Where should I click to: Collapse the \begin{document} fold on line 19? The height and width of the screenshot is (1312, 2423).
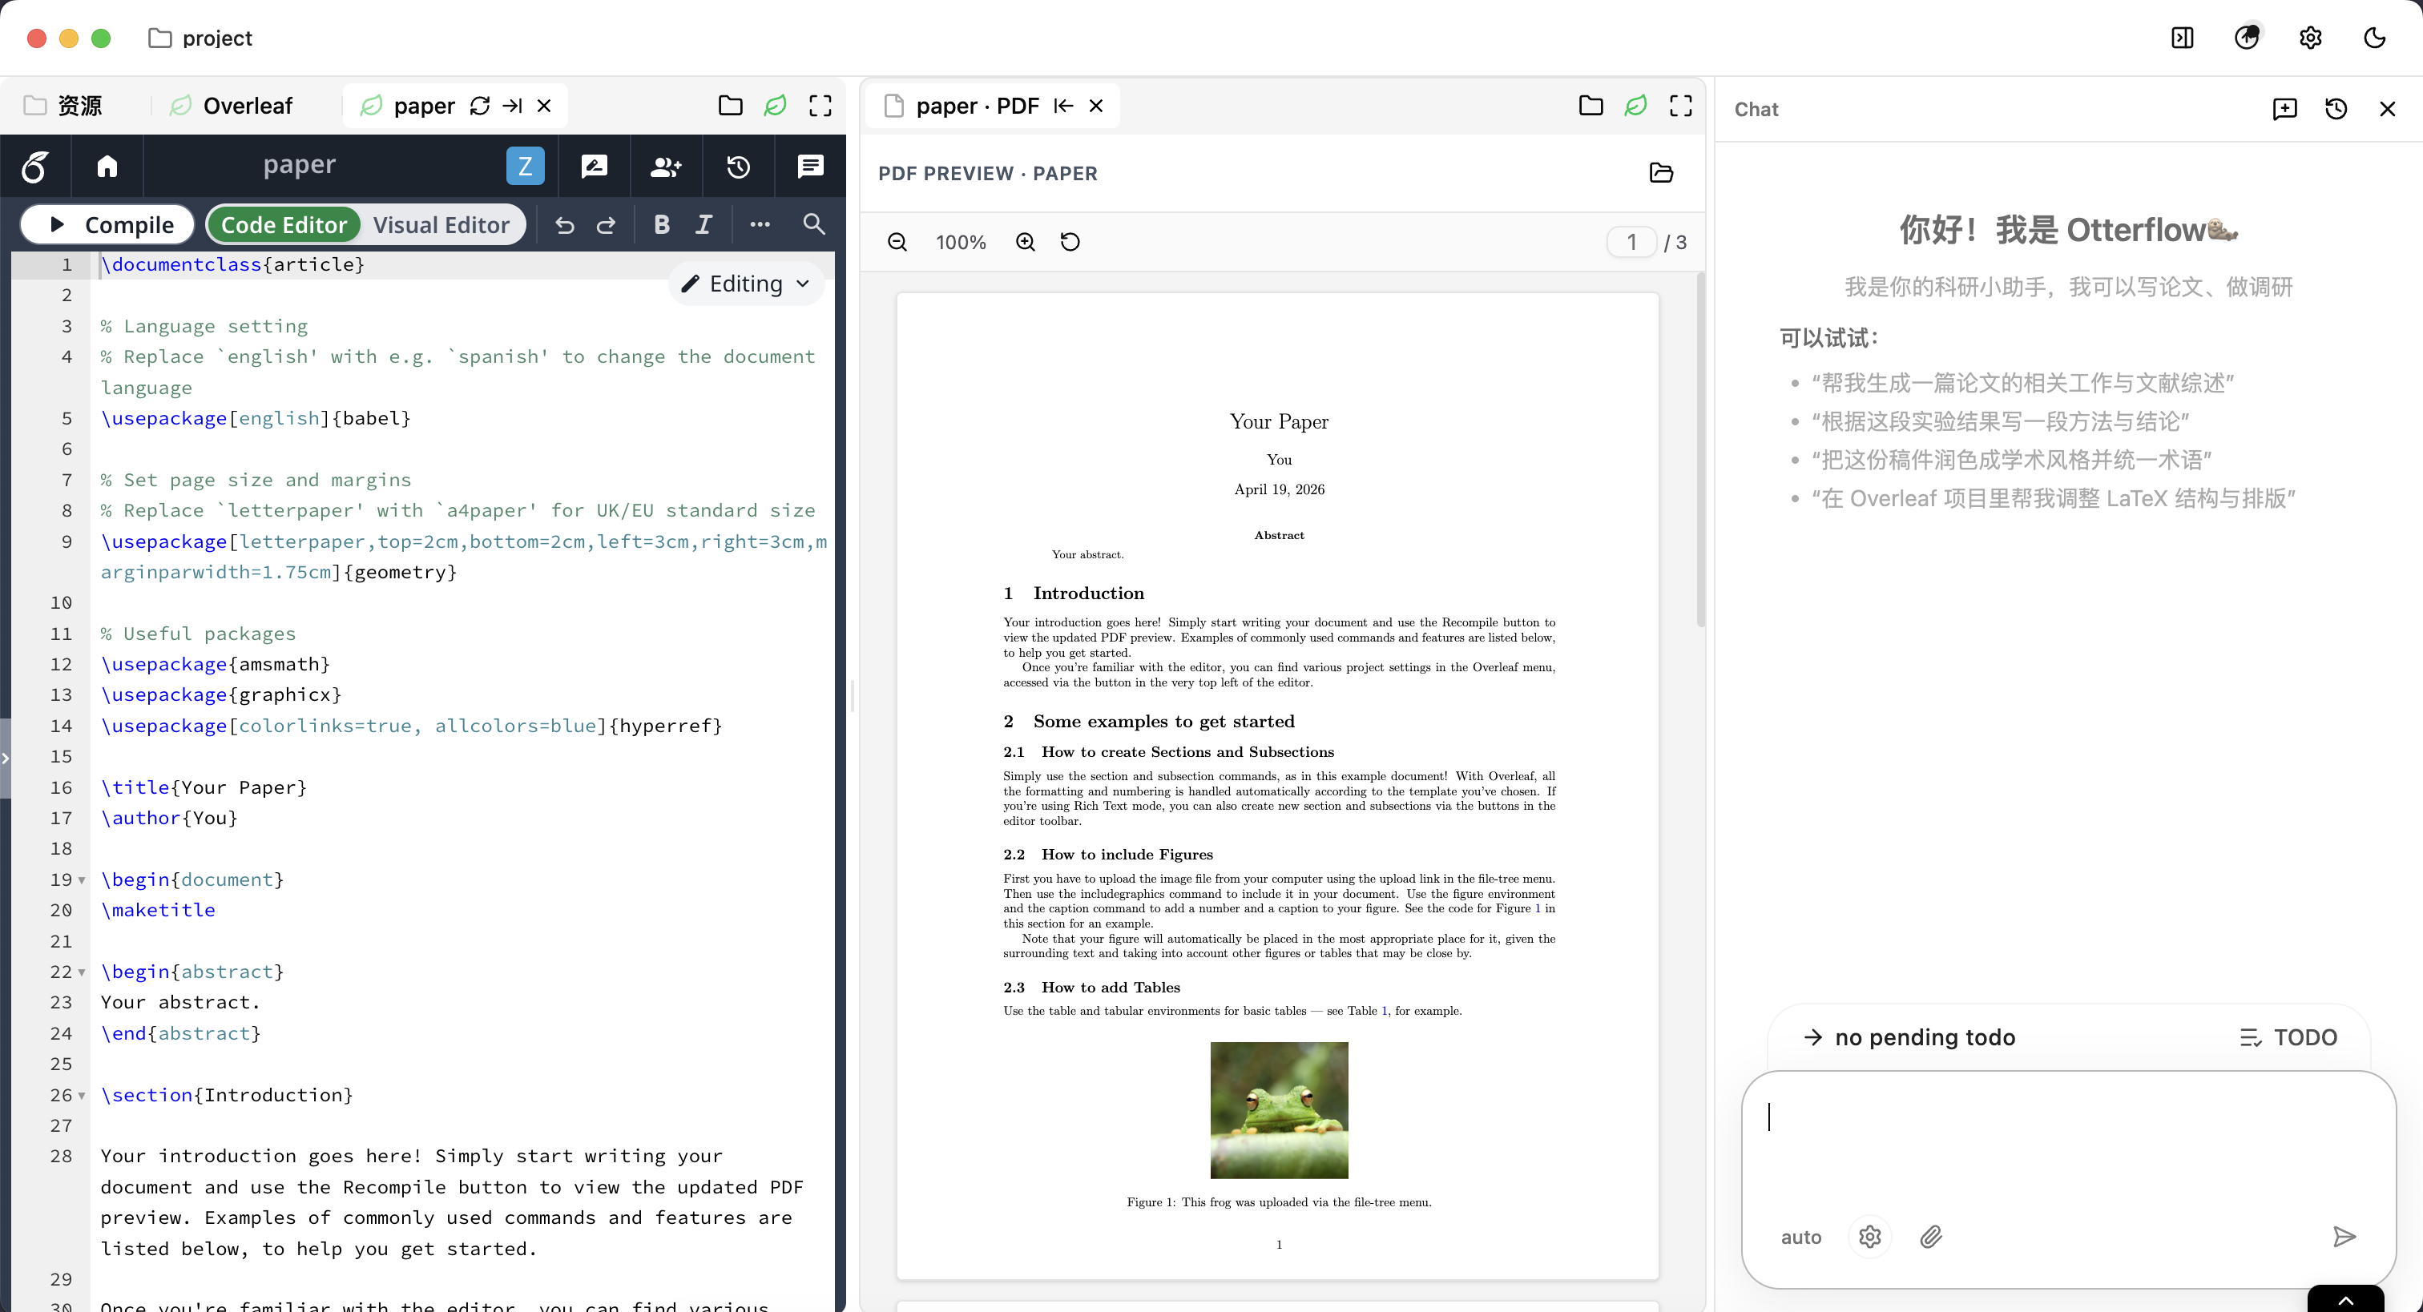coord(82,880)
